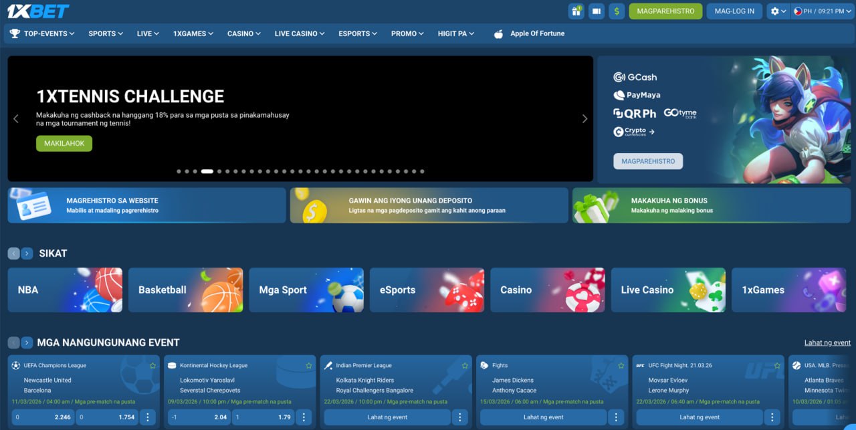Click the Crypto currencies link
The image size is (856, 430).
(633, 132)
